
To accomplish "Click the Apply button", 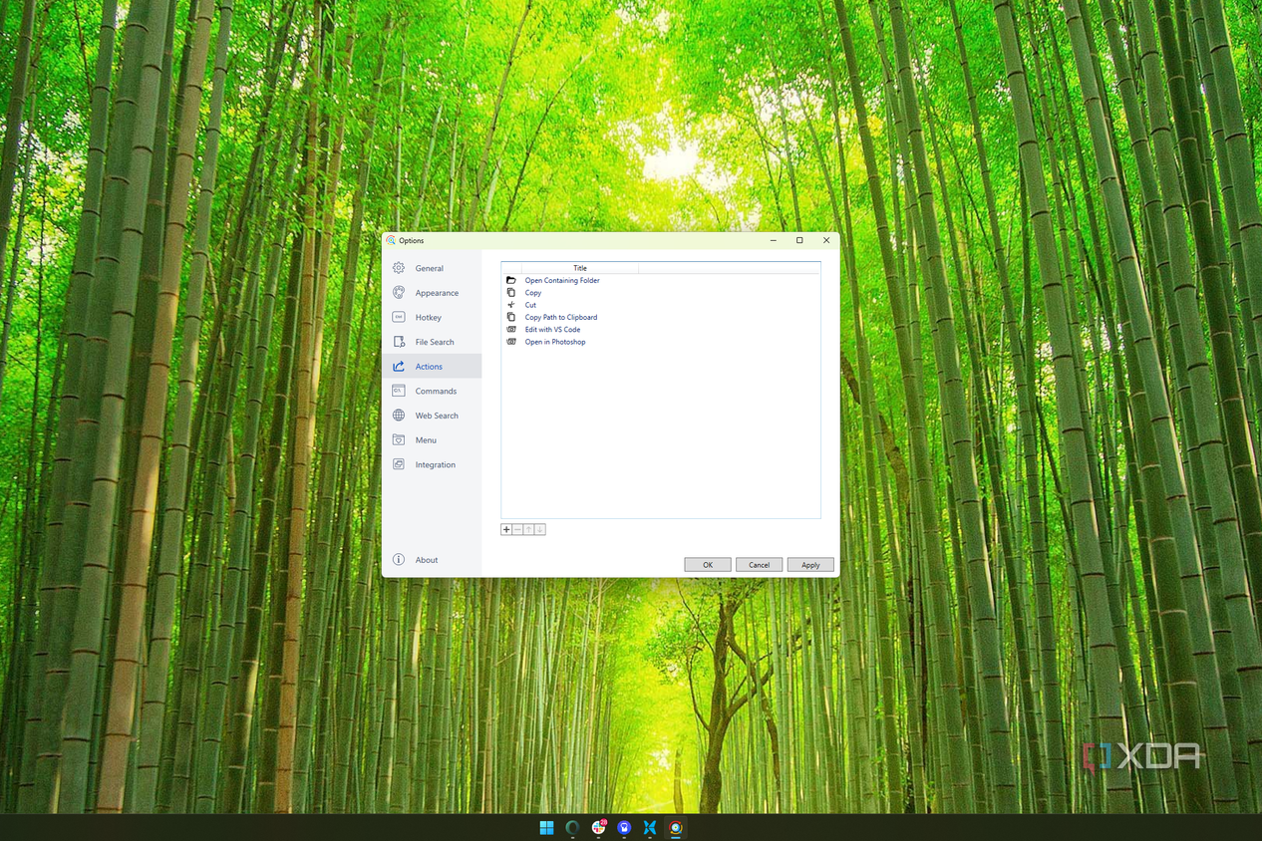I will pyautogui.click(x=810, y=565).
